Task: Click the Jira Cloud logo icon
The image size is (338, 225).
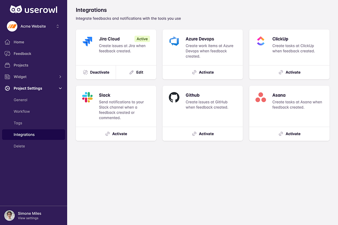Action: pos(87,41)
